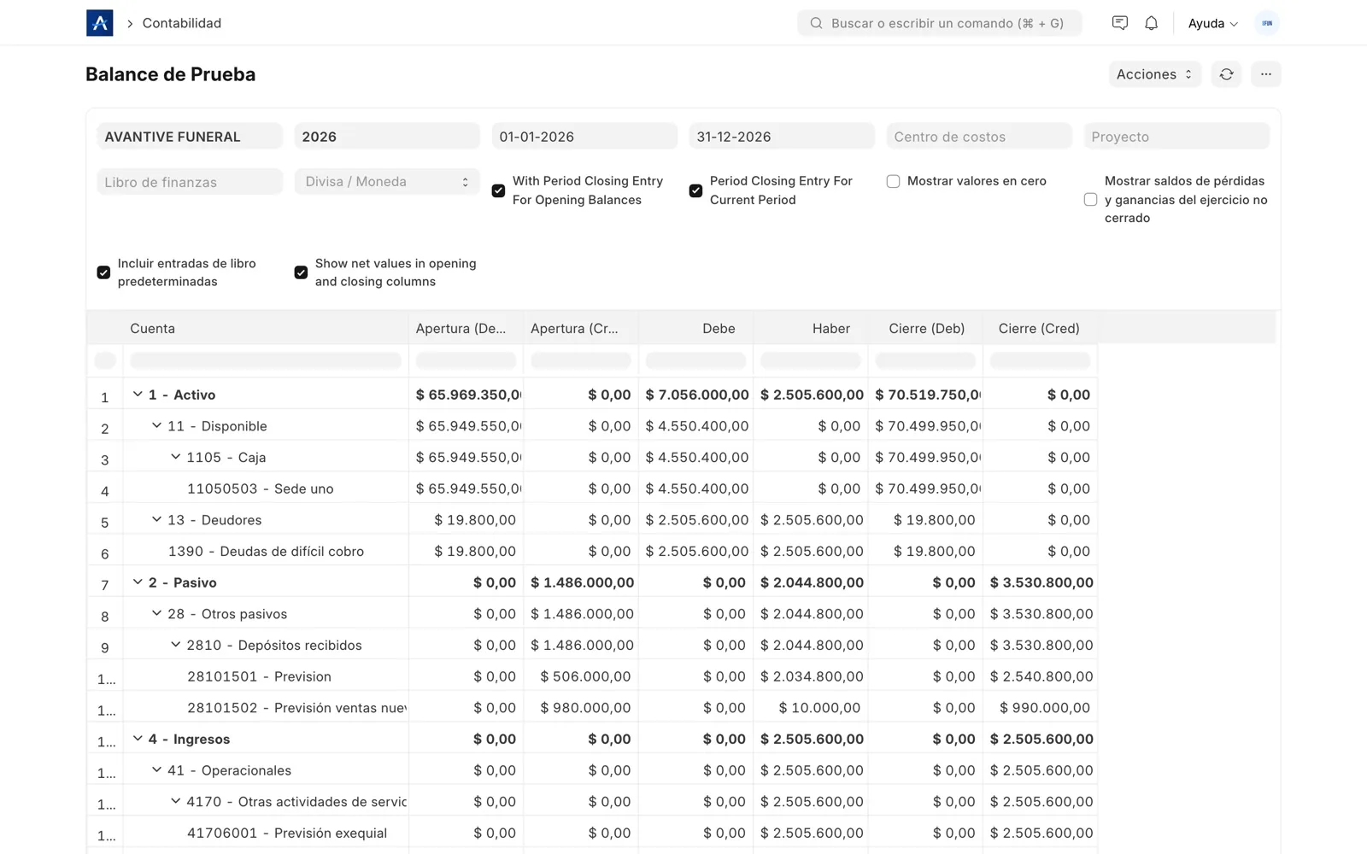
Task: Open the Divisa / Moneda selector
Action: click(387, 181)
